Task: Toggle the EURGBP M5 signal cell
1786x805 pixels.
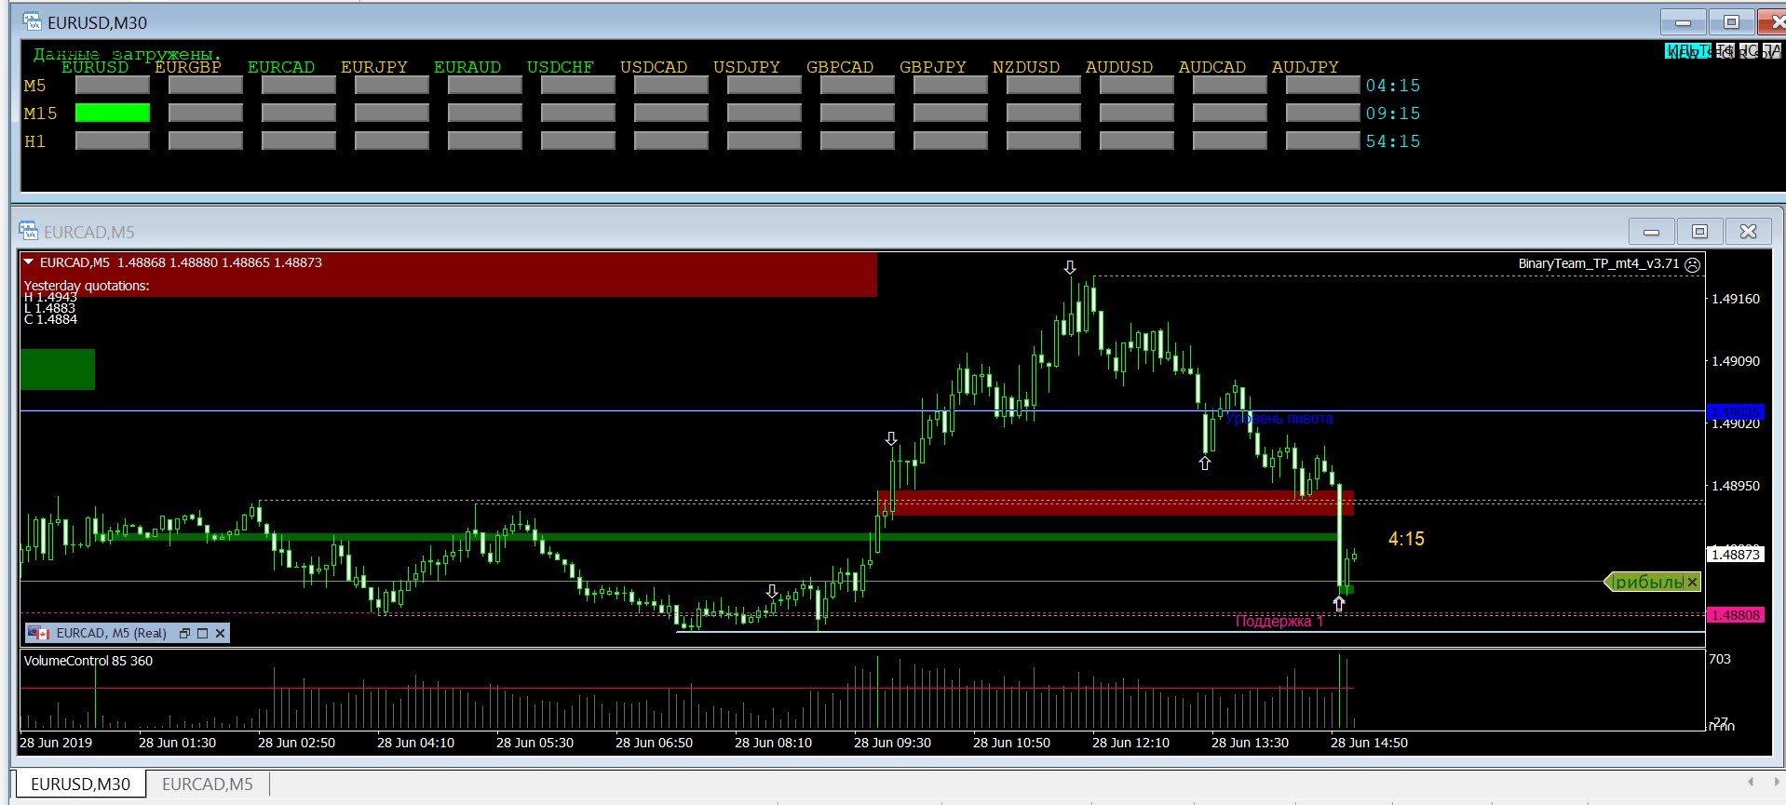Action: click(205, 85)
